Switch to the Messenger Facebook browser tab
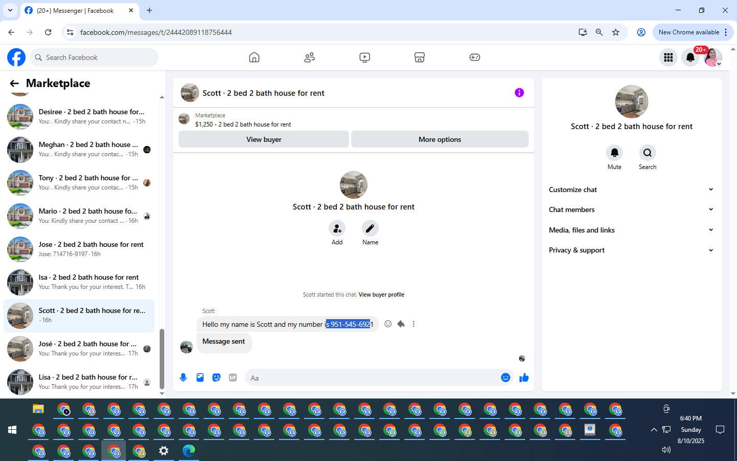 (x=79, y=10)
